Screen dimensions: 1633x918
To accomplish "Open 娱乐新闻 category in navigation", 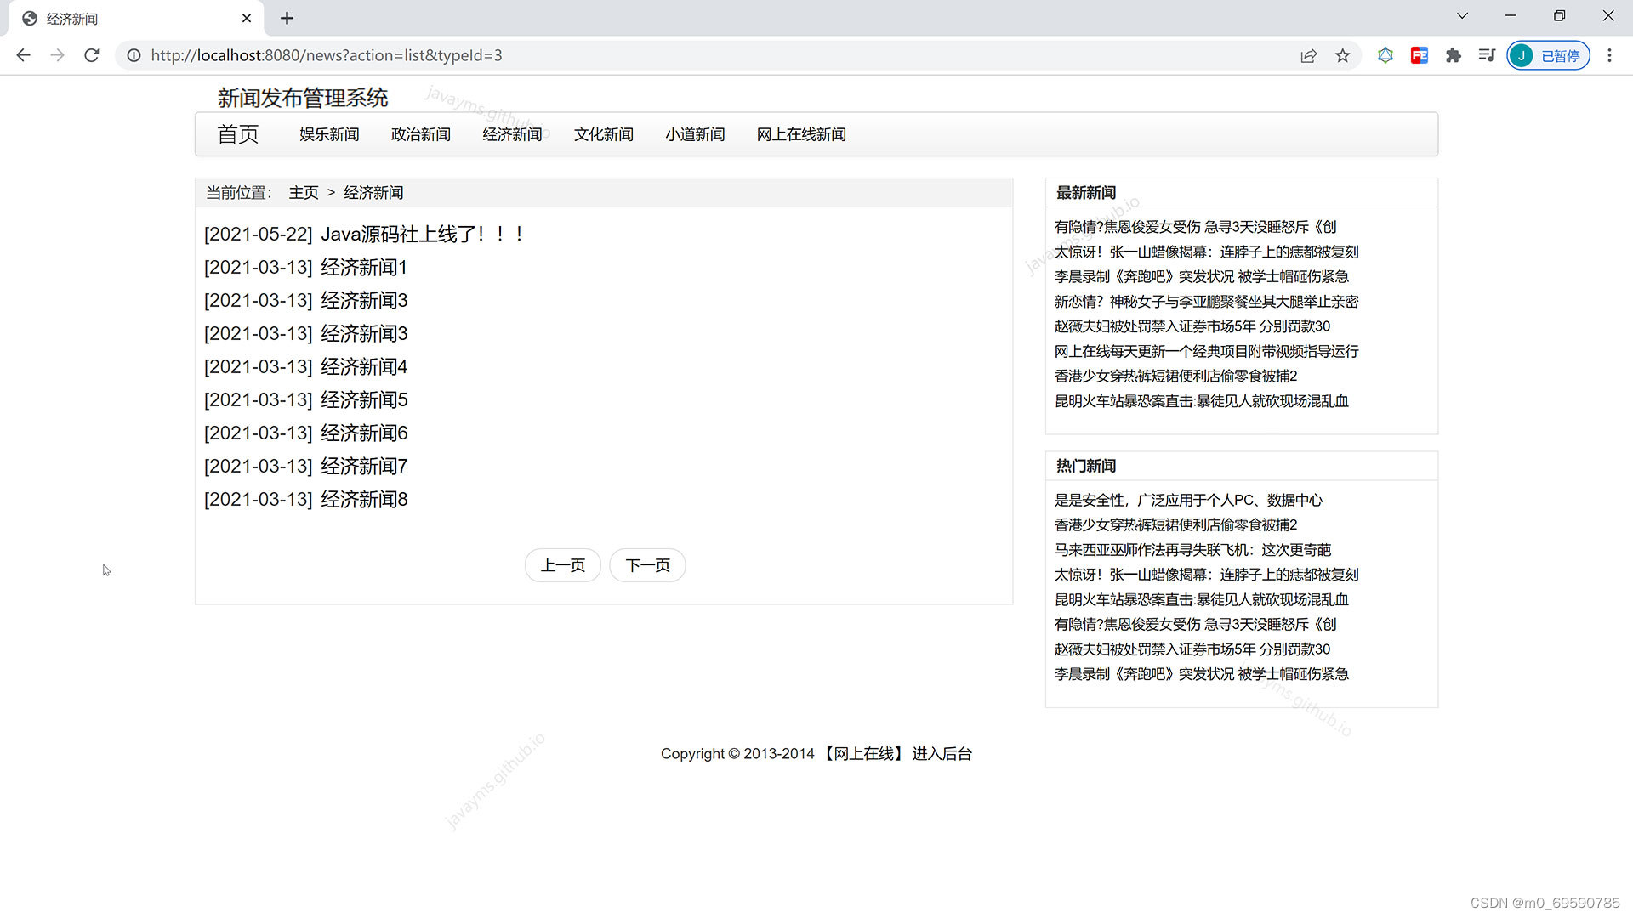I will coord(329,134).
